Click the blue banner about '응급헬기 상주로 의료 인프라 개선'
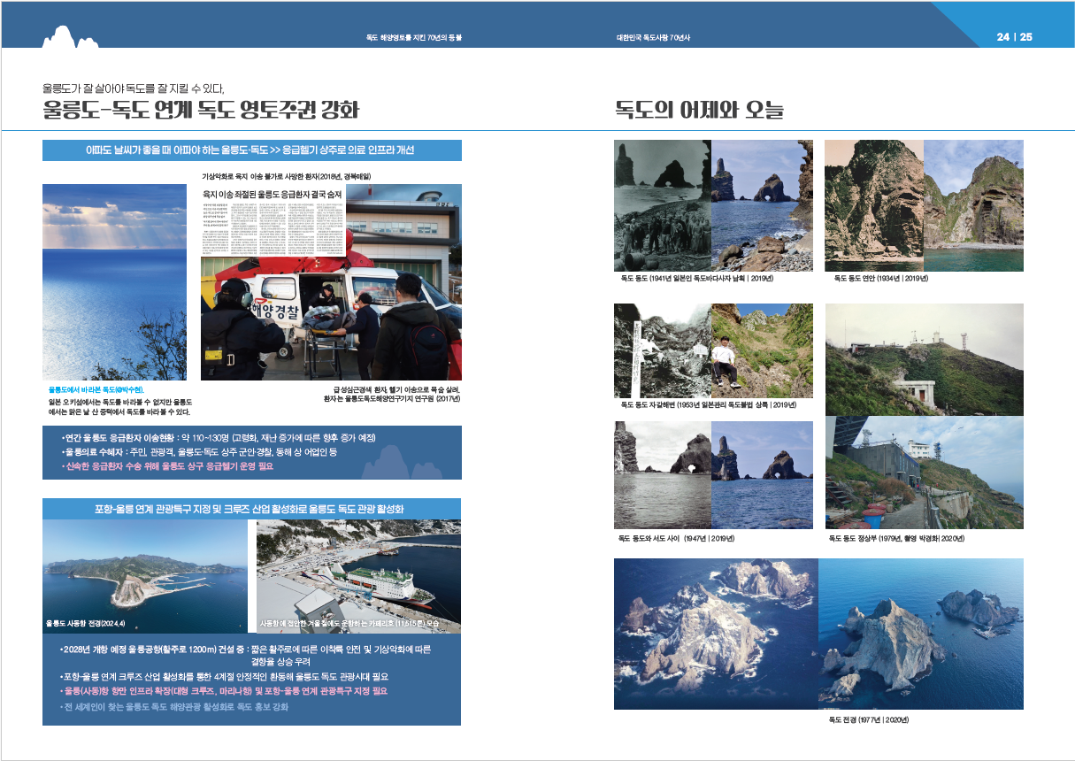The image size is (1075, 761). click(x=252, y=150)
